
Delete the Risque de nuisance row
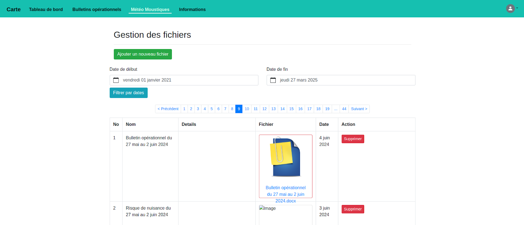[x=353, y=209]
